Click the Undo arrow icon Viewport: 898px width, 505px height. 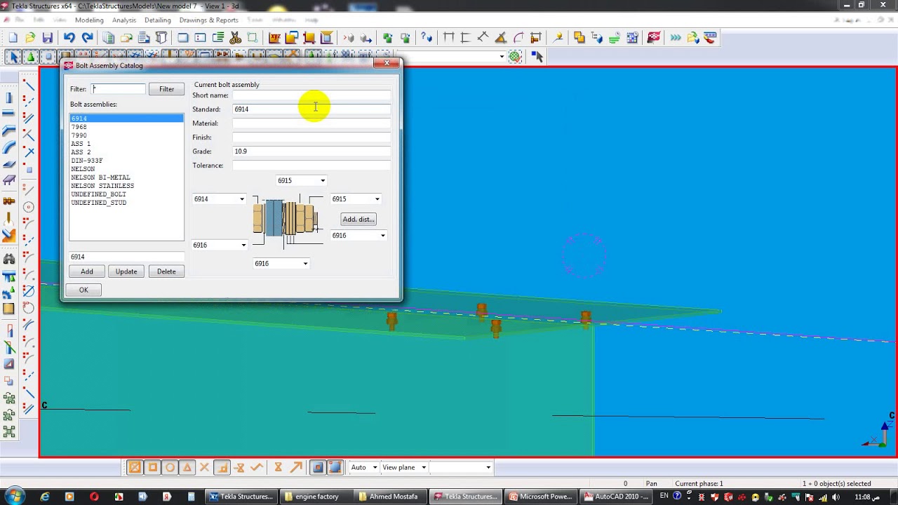coord(69,38)
